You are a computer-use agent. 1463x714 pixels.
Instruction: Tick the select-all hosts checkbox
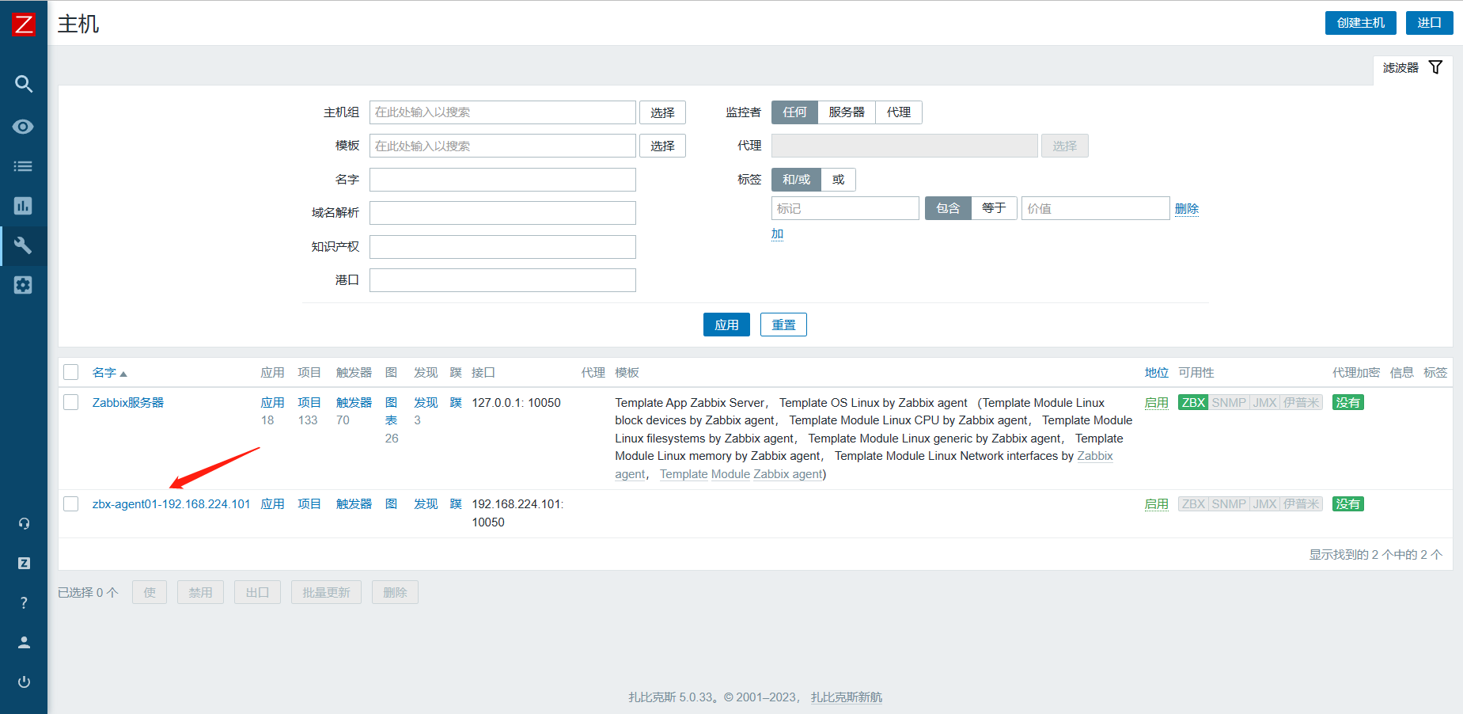tap(71, 372)
